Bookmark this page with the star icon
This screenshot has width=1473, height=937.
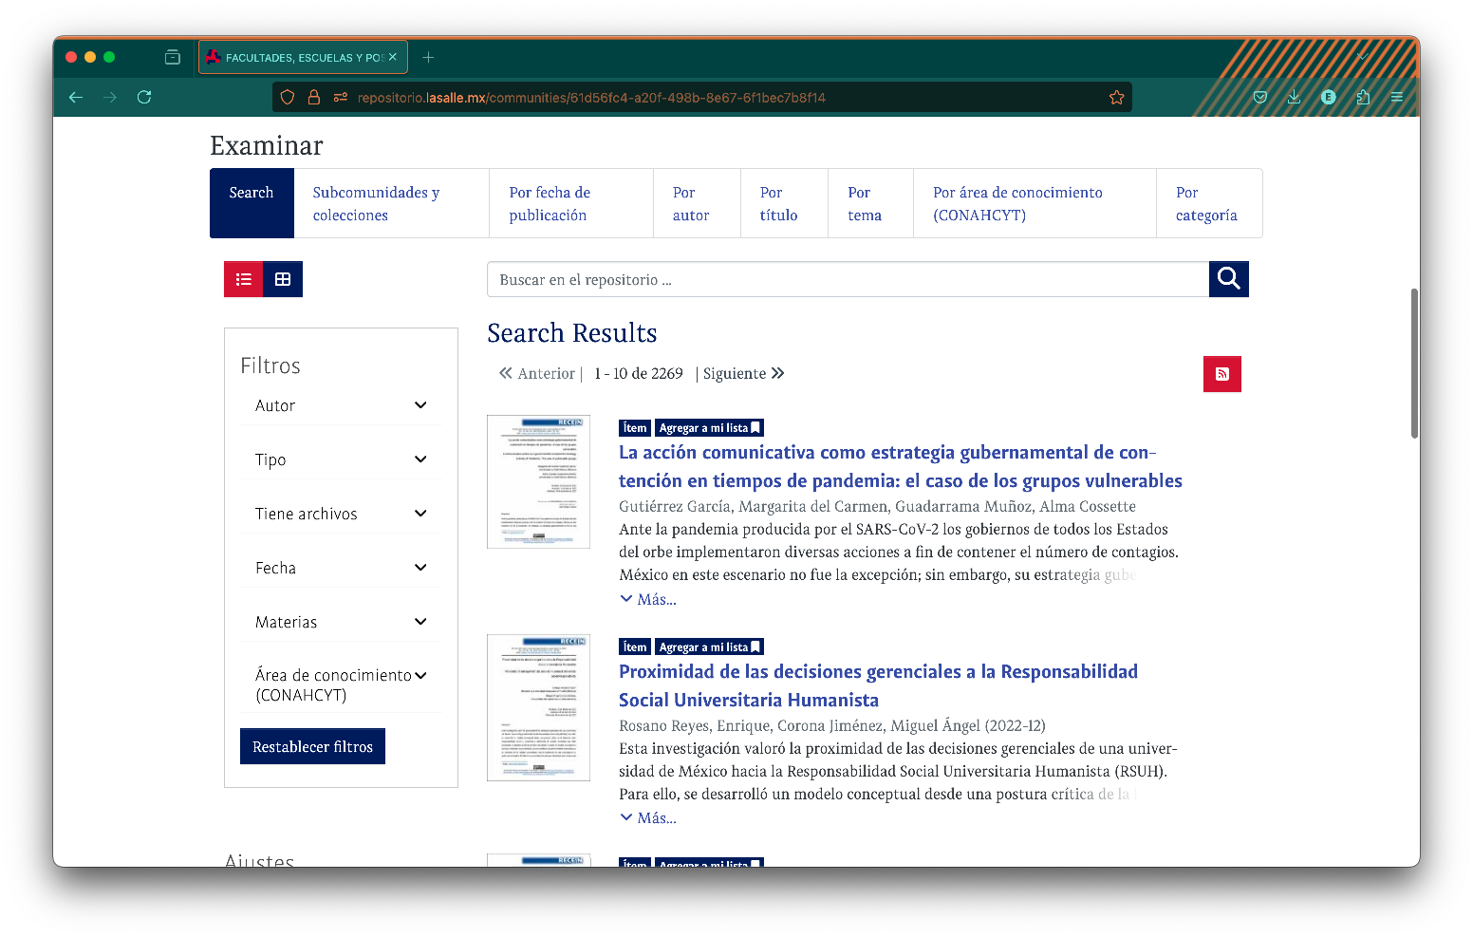point(1116,97)
